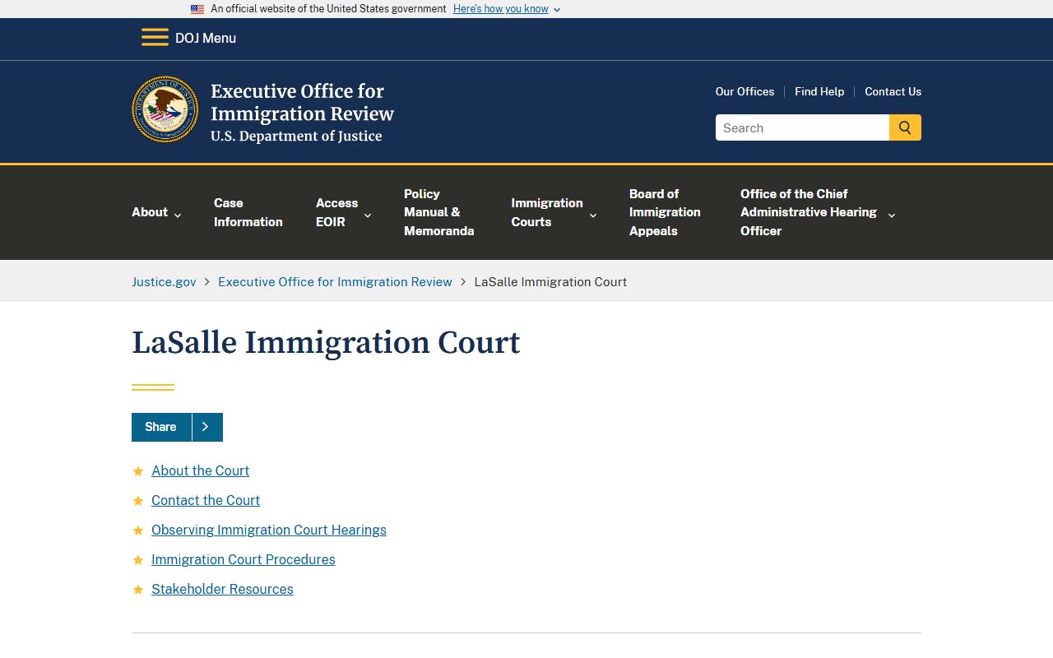Select the Immigration Courts navigation item
Image resolution: width=1053 pixels, height=658 pixels.
pyautogui.click(x=546, y=212)
